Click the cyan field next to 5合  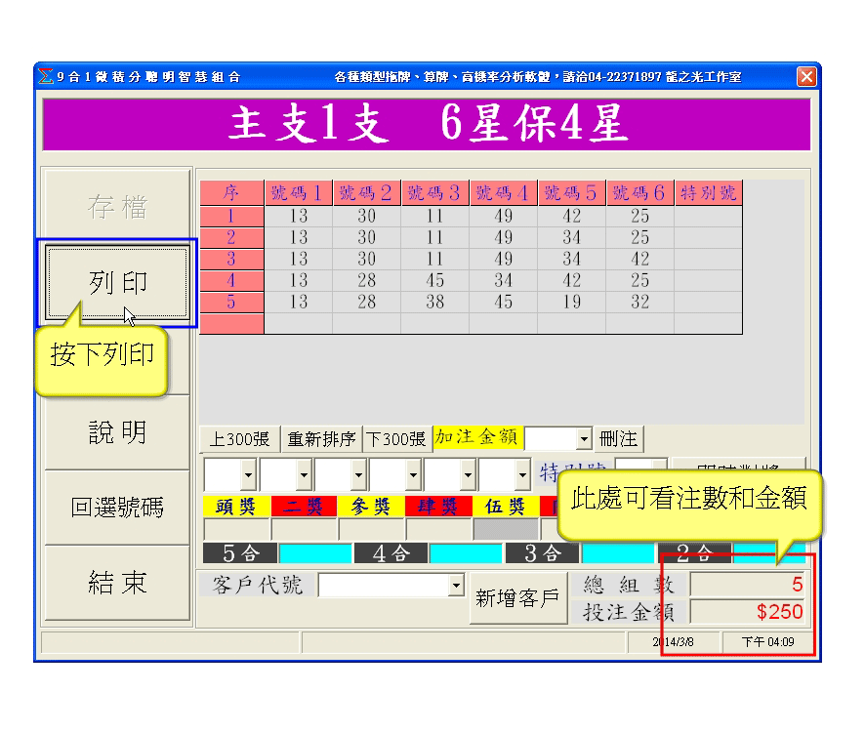(314, 553)
